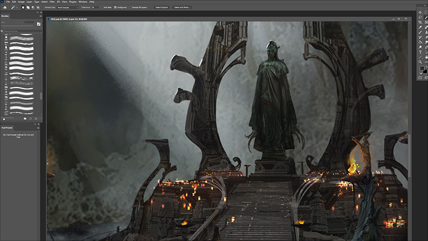Open the Sample Size dropdown
428x241 pixels.
click(x=68, y=7)
